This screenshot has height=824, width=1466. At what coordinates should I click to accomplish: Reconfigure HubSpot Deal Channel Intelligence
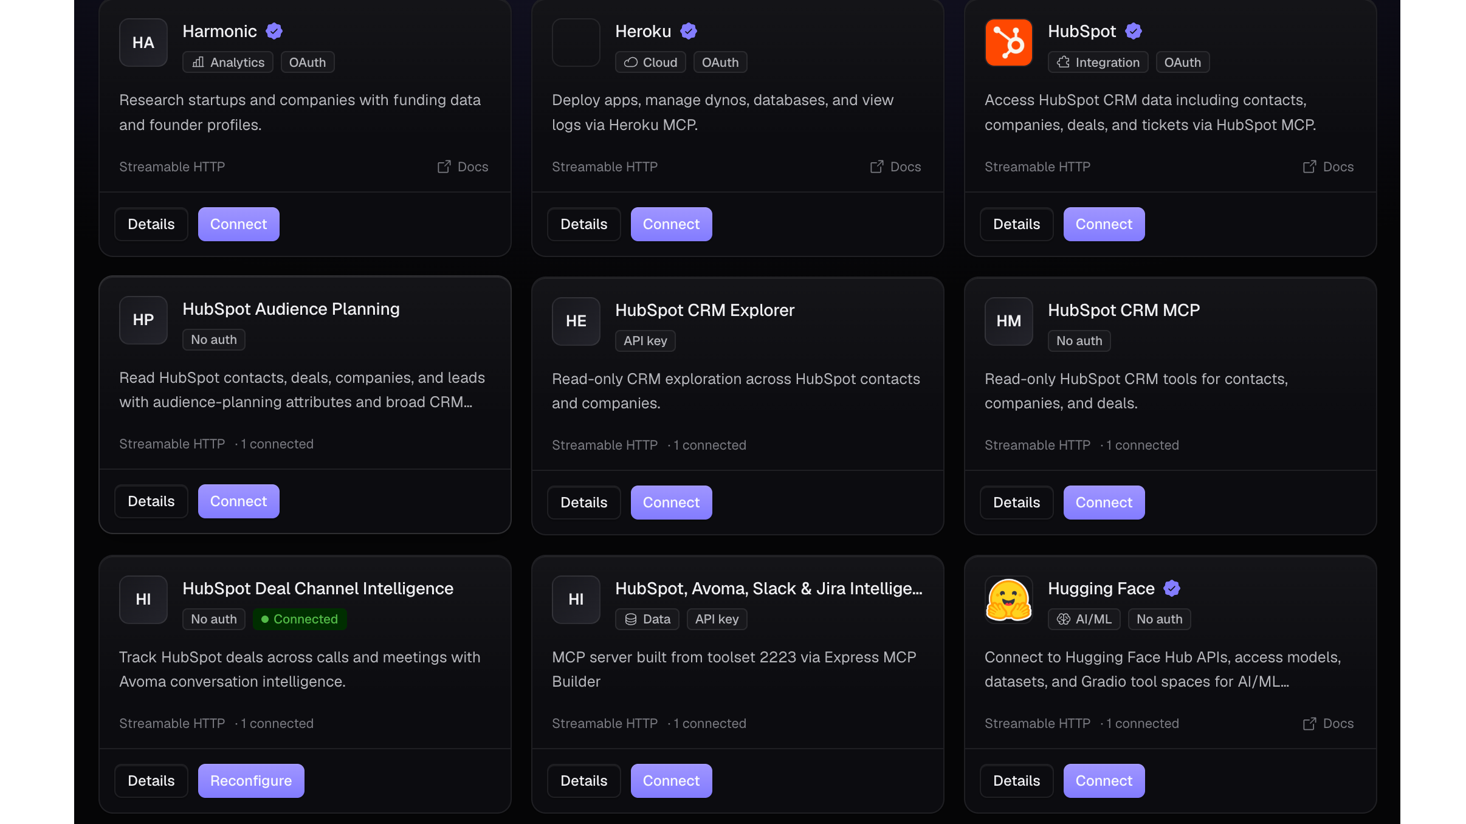251,781
